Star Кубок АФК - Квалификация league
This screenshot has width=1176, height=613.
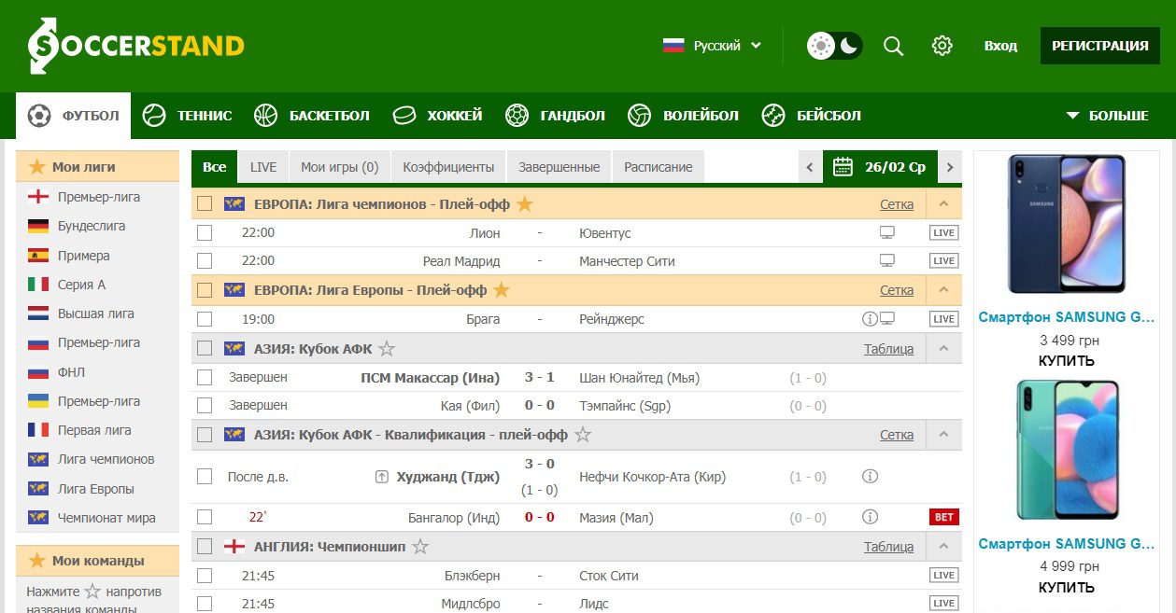582,435
